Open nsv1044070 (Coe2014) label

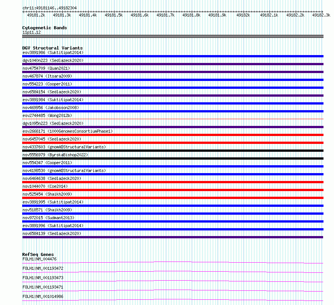point(45,186)
